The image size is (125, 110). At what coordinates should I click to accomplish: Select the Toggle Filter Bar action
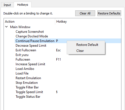pos(27,87)
